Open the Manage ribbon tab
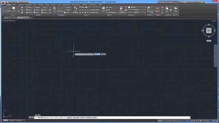Viewport: 219px width, 123px height. 40,4
